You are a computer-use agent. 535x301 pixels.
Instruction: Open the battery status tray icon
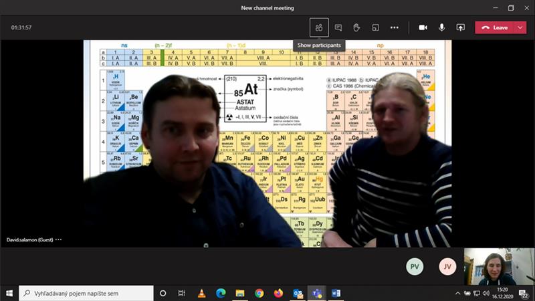(467, 293)
